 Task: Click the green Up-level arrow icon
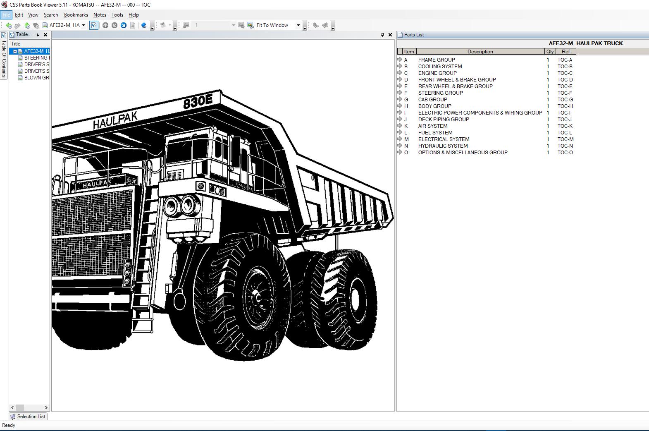click(x=27, y=25)
